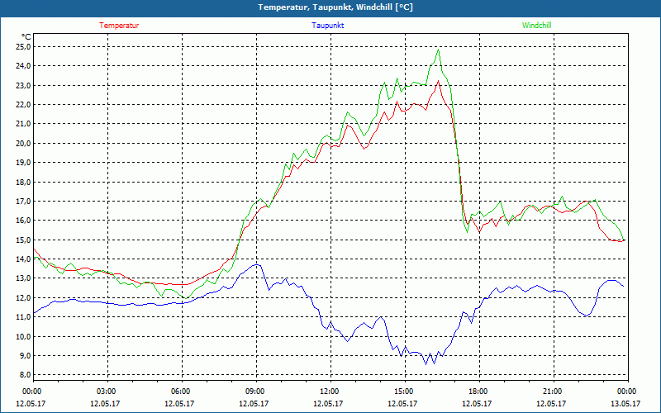This screenshot has width=661, height=413.
Task: Click the 15:00 time axis label
Action: (404, 392)
